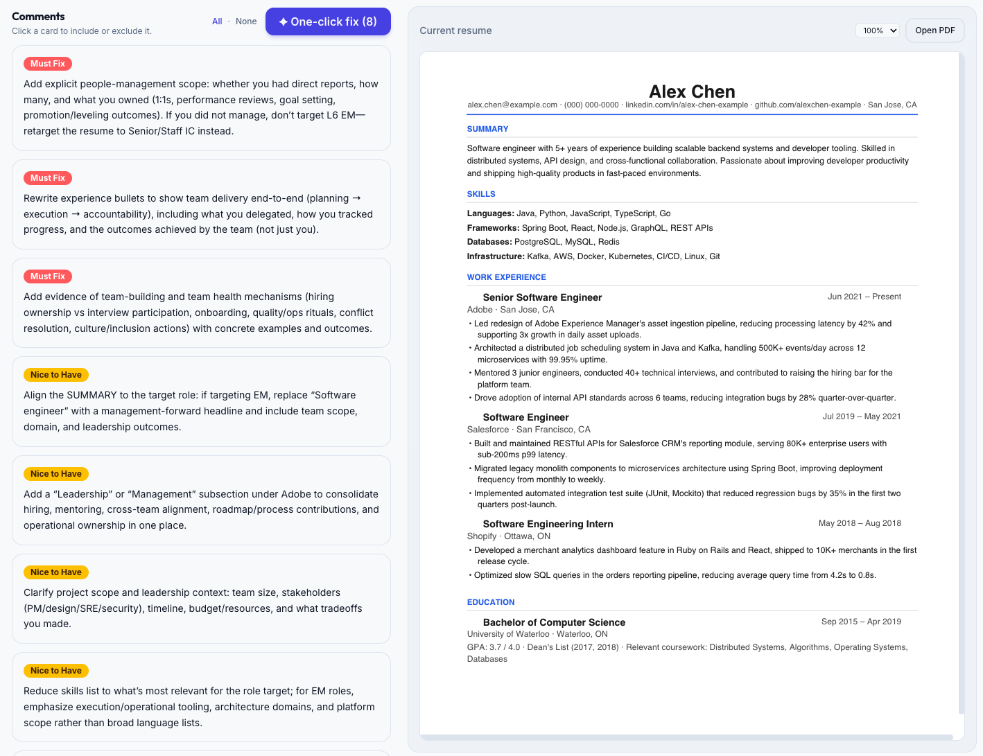Apply One-click fix for all 8 comments

point(328,21)
